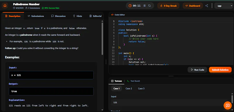Click the 'Palindrome Number' title
Screen dimensions: 234x112
tap(26, 4)
